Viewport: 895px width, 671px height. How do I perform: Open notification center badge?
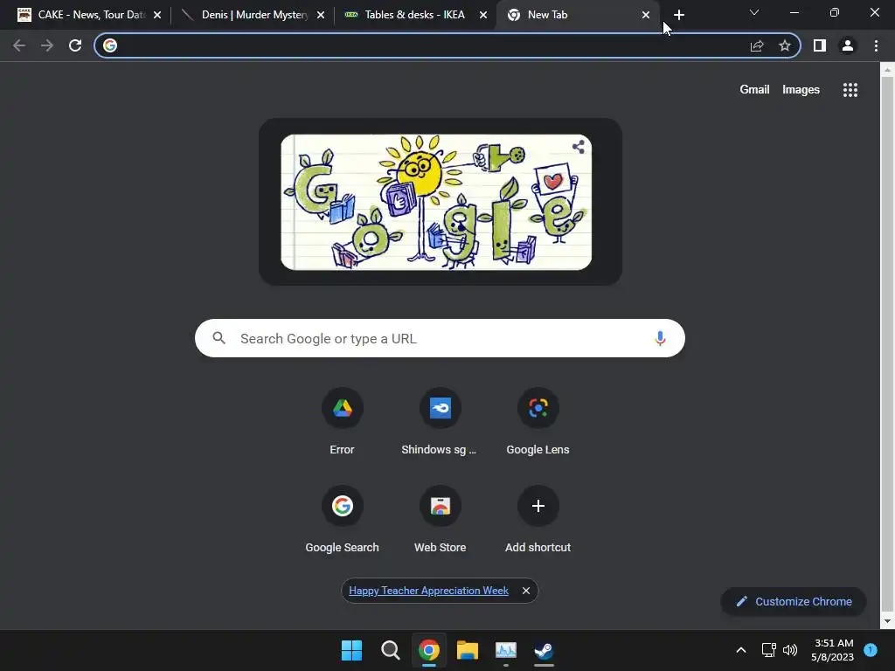tap(871, 650)
